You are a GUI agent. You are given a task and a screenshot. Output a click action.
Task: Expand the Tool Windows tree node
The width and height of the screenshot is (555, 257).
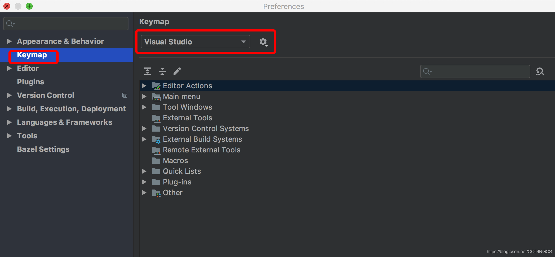(x=144, y=107)
